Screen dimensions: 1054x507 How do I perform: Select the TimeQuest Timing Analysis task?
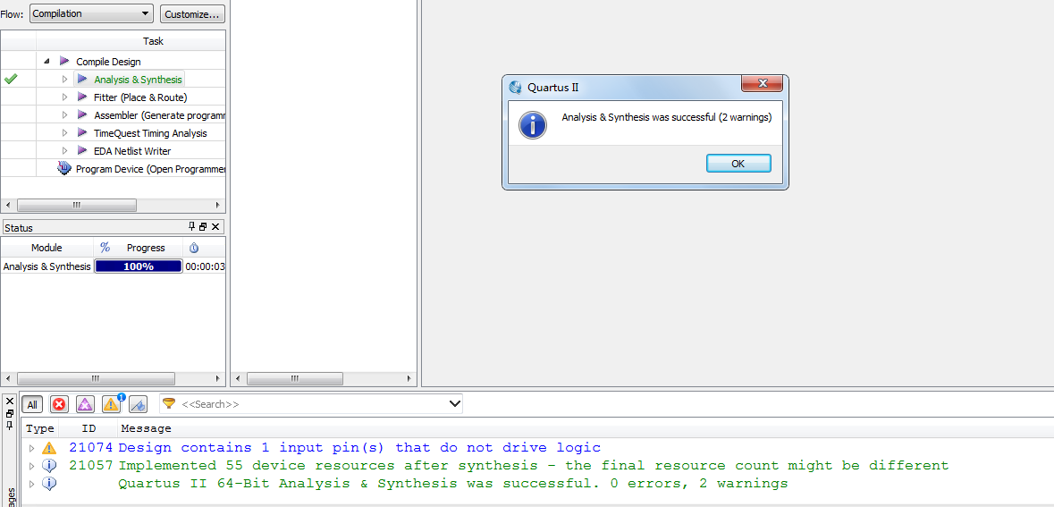click(150, 133)
